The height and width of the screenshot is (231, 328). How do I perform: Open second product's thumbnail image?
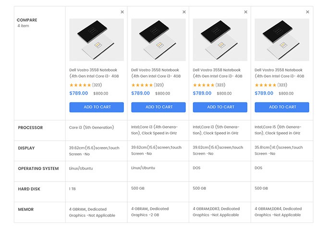coord(158,40)
